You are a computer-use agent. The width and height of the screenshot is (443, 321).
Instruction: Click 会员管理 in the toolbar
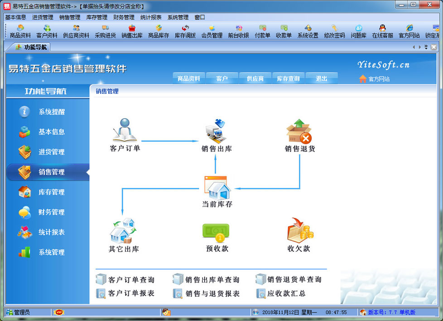coord(212,31)
